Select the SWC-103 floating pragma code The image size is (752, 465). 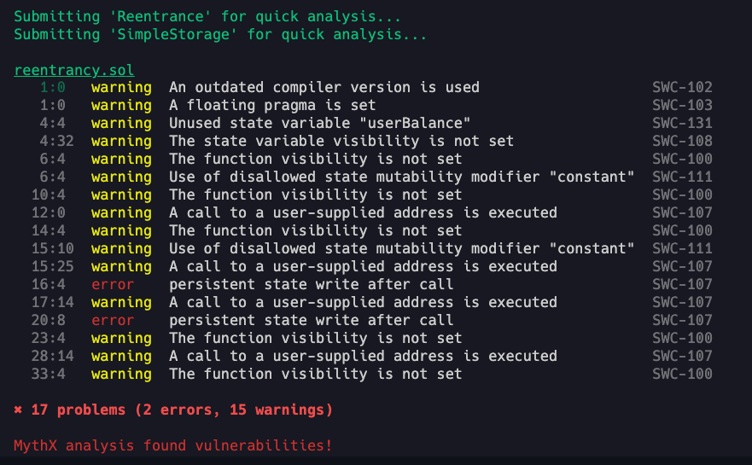click(x=683, y=105)
